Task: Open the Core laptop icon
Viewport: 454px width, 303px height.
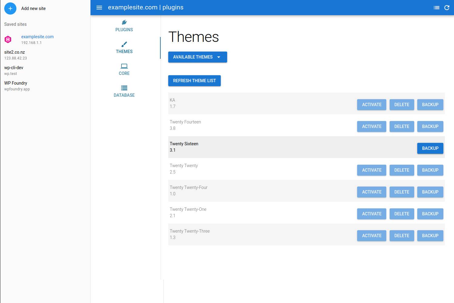Action: click(124, 66)
